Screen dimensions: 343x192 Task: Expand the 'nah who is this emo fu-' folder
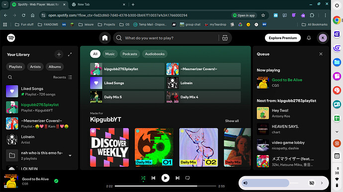[x=70, y=155]
